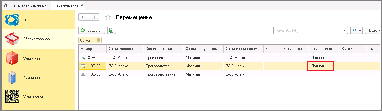This screenshot has height=111, width=382.
Task: Click the Создать button
Action: click(91, 30)
